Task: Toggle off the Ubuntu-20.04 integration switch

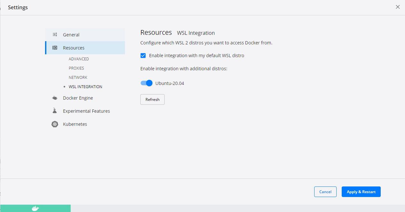Action: (x=147, y=83)
